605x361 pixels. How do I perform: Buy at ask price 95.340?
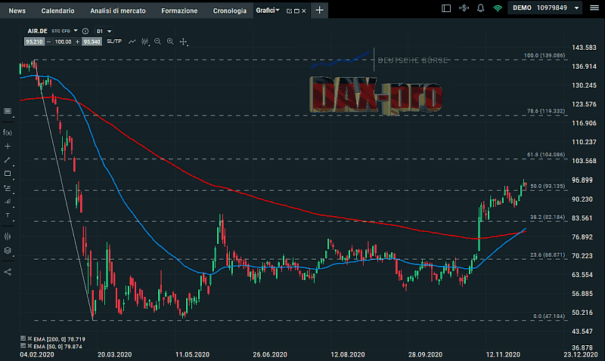92,42
